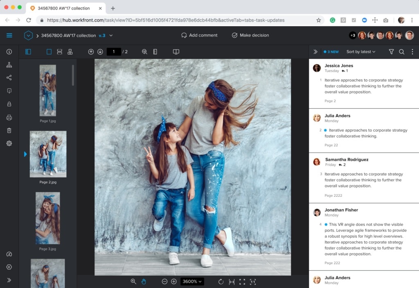
Task: Click the search comments icon
Action: click(x=402, y=52)
